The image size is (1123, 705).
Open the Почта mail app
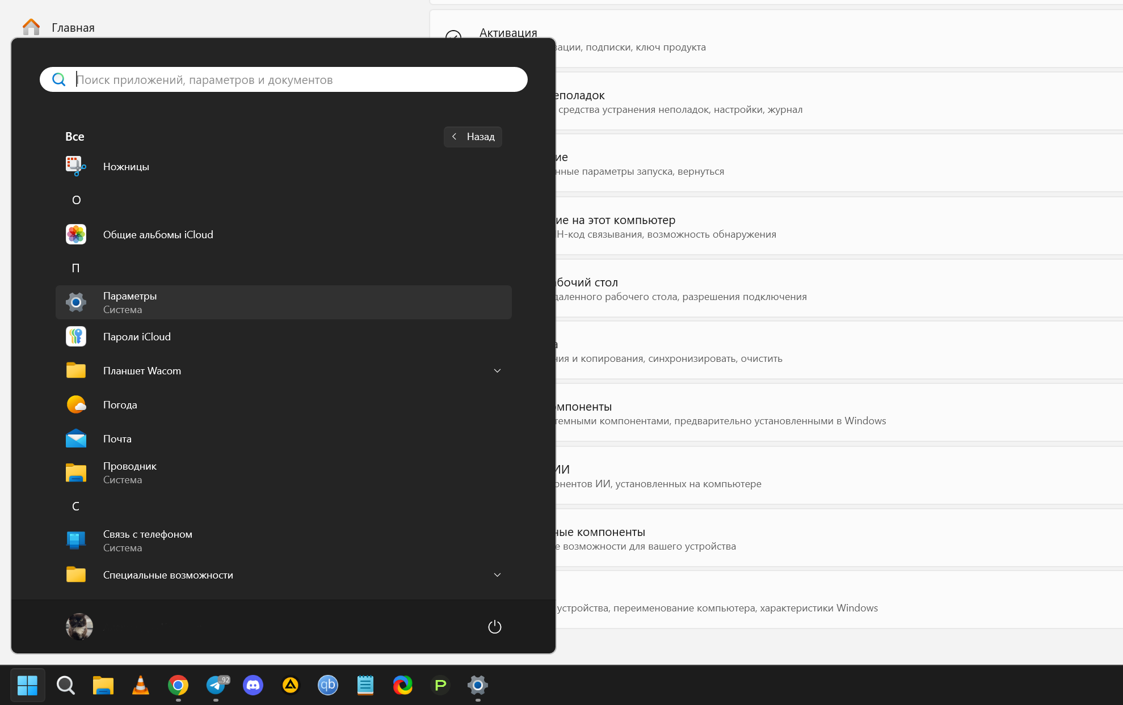coord(117,439)
